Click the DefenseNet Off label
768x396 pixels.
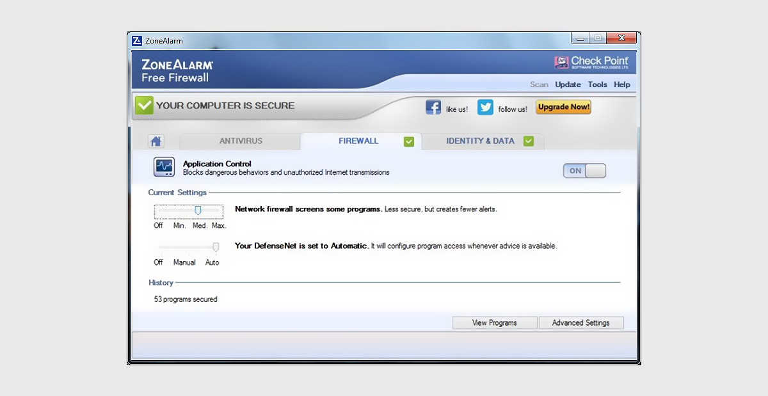pyautogui.click(x=158, y=263)
